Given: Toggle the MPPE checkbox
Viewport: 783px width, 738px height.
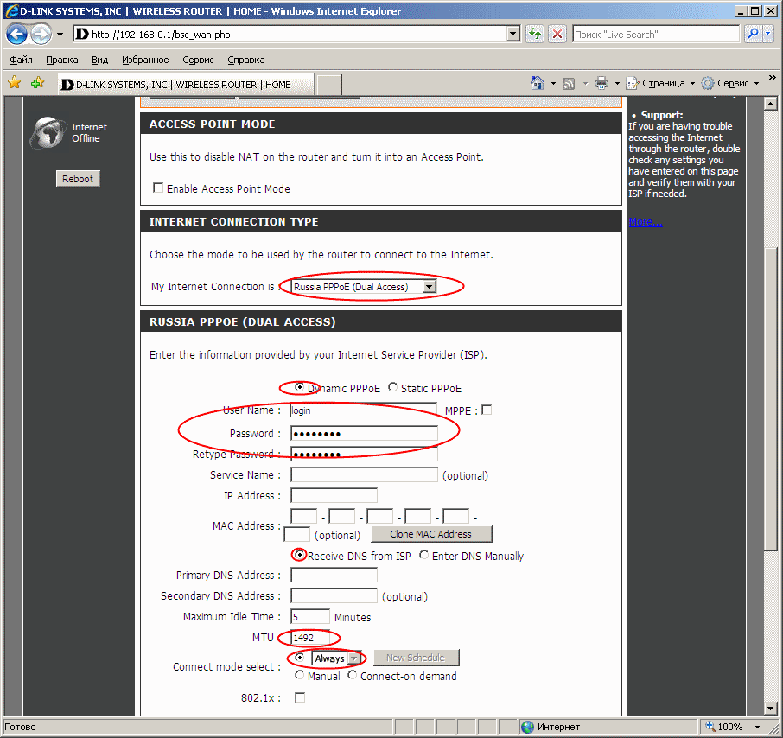Looking at the screenshot, I should (487, 410).
